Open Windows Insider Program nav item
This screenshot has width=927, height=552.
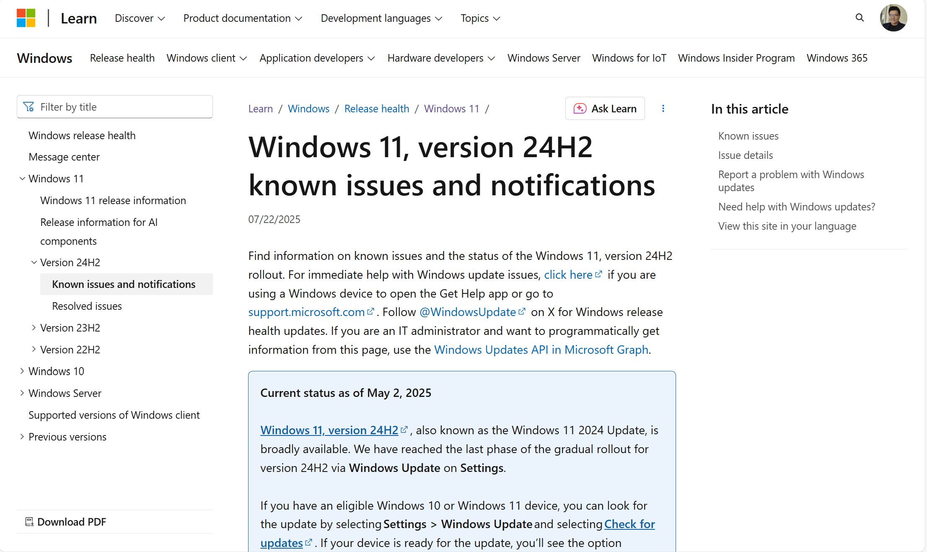tap(736, 58)
